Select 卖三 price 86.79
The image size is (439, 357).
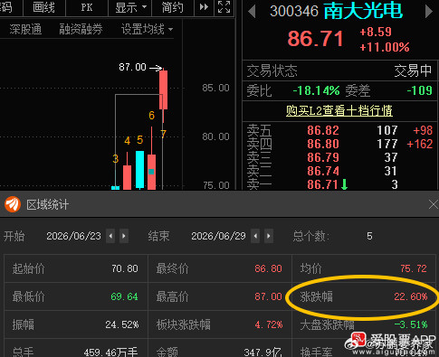(x=323, y=157)
